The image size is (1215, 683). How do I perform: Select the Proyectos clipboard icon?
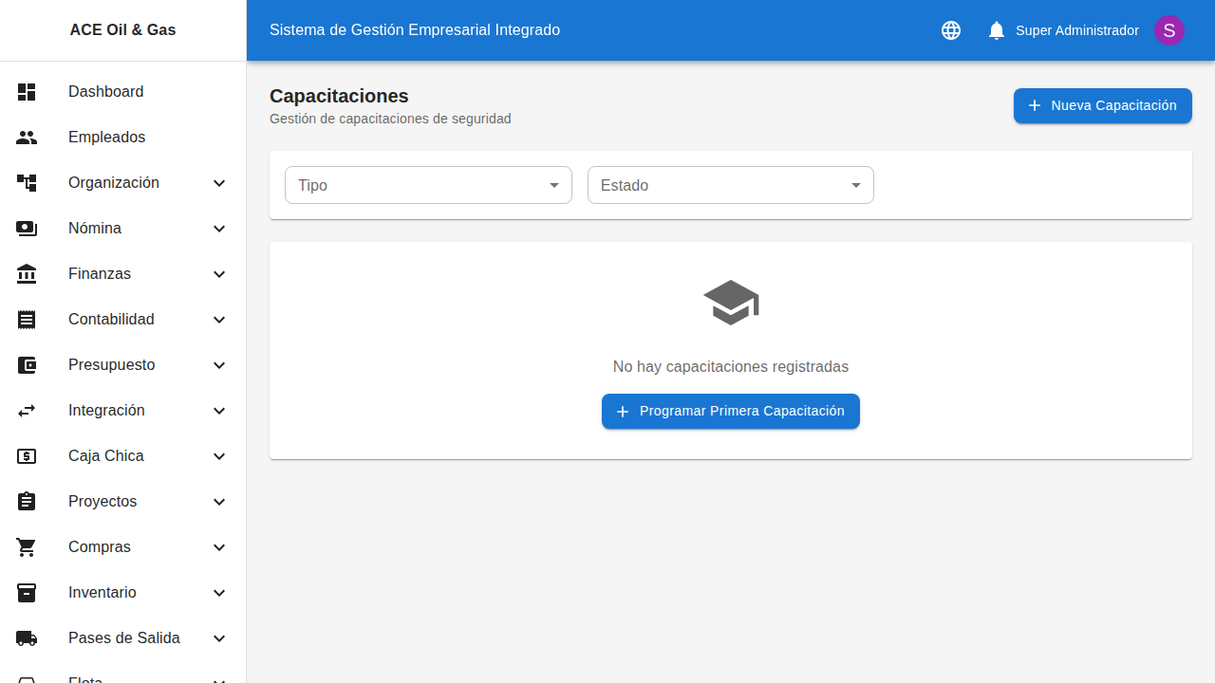click(x=27, y=502)
